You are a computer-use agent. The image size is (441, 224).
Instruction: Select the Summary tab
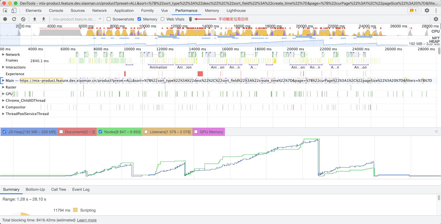(x=11, y=189)
